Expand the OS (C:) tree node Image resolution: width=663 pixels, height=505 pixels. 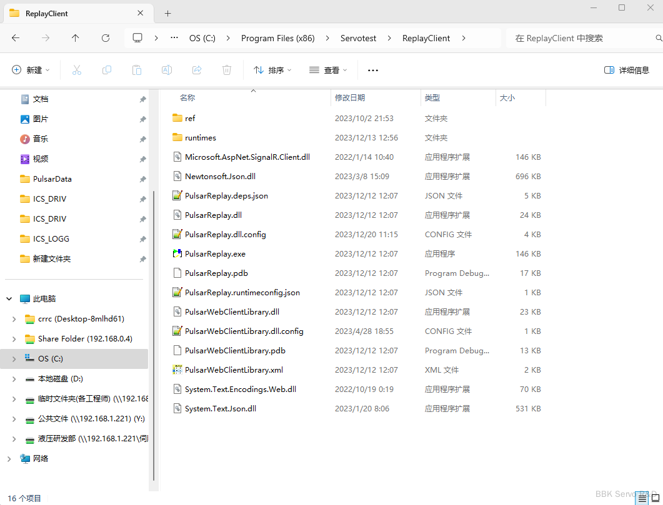pyautogui.click(x=14, y=359)
